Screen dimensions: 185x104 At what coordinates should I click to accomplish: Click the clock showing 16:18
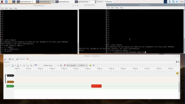coord(182,1)
